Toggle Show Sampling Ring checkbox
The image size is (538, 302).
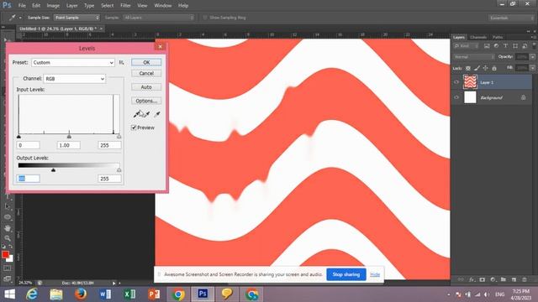(205, 18)
